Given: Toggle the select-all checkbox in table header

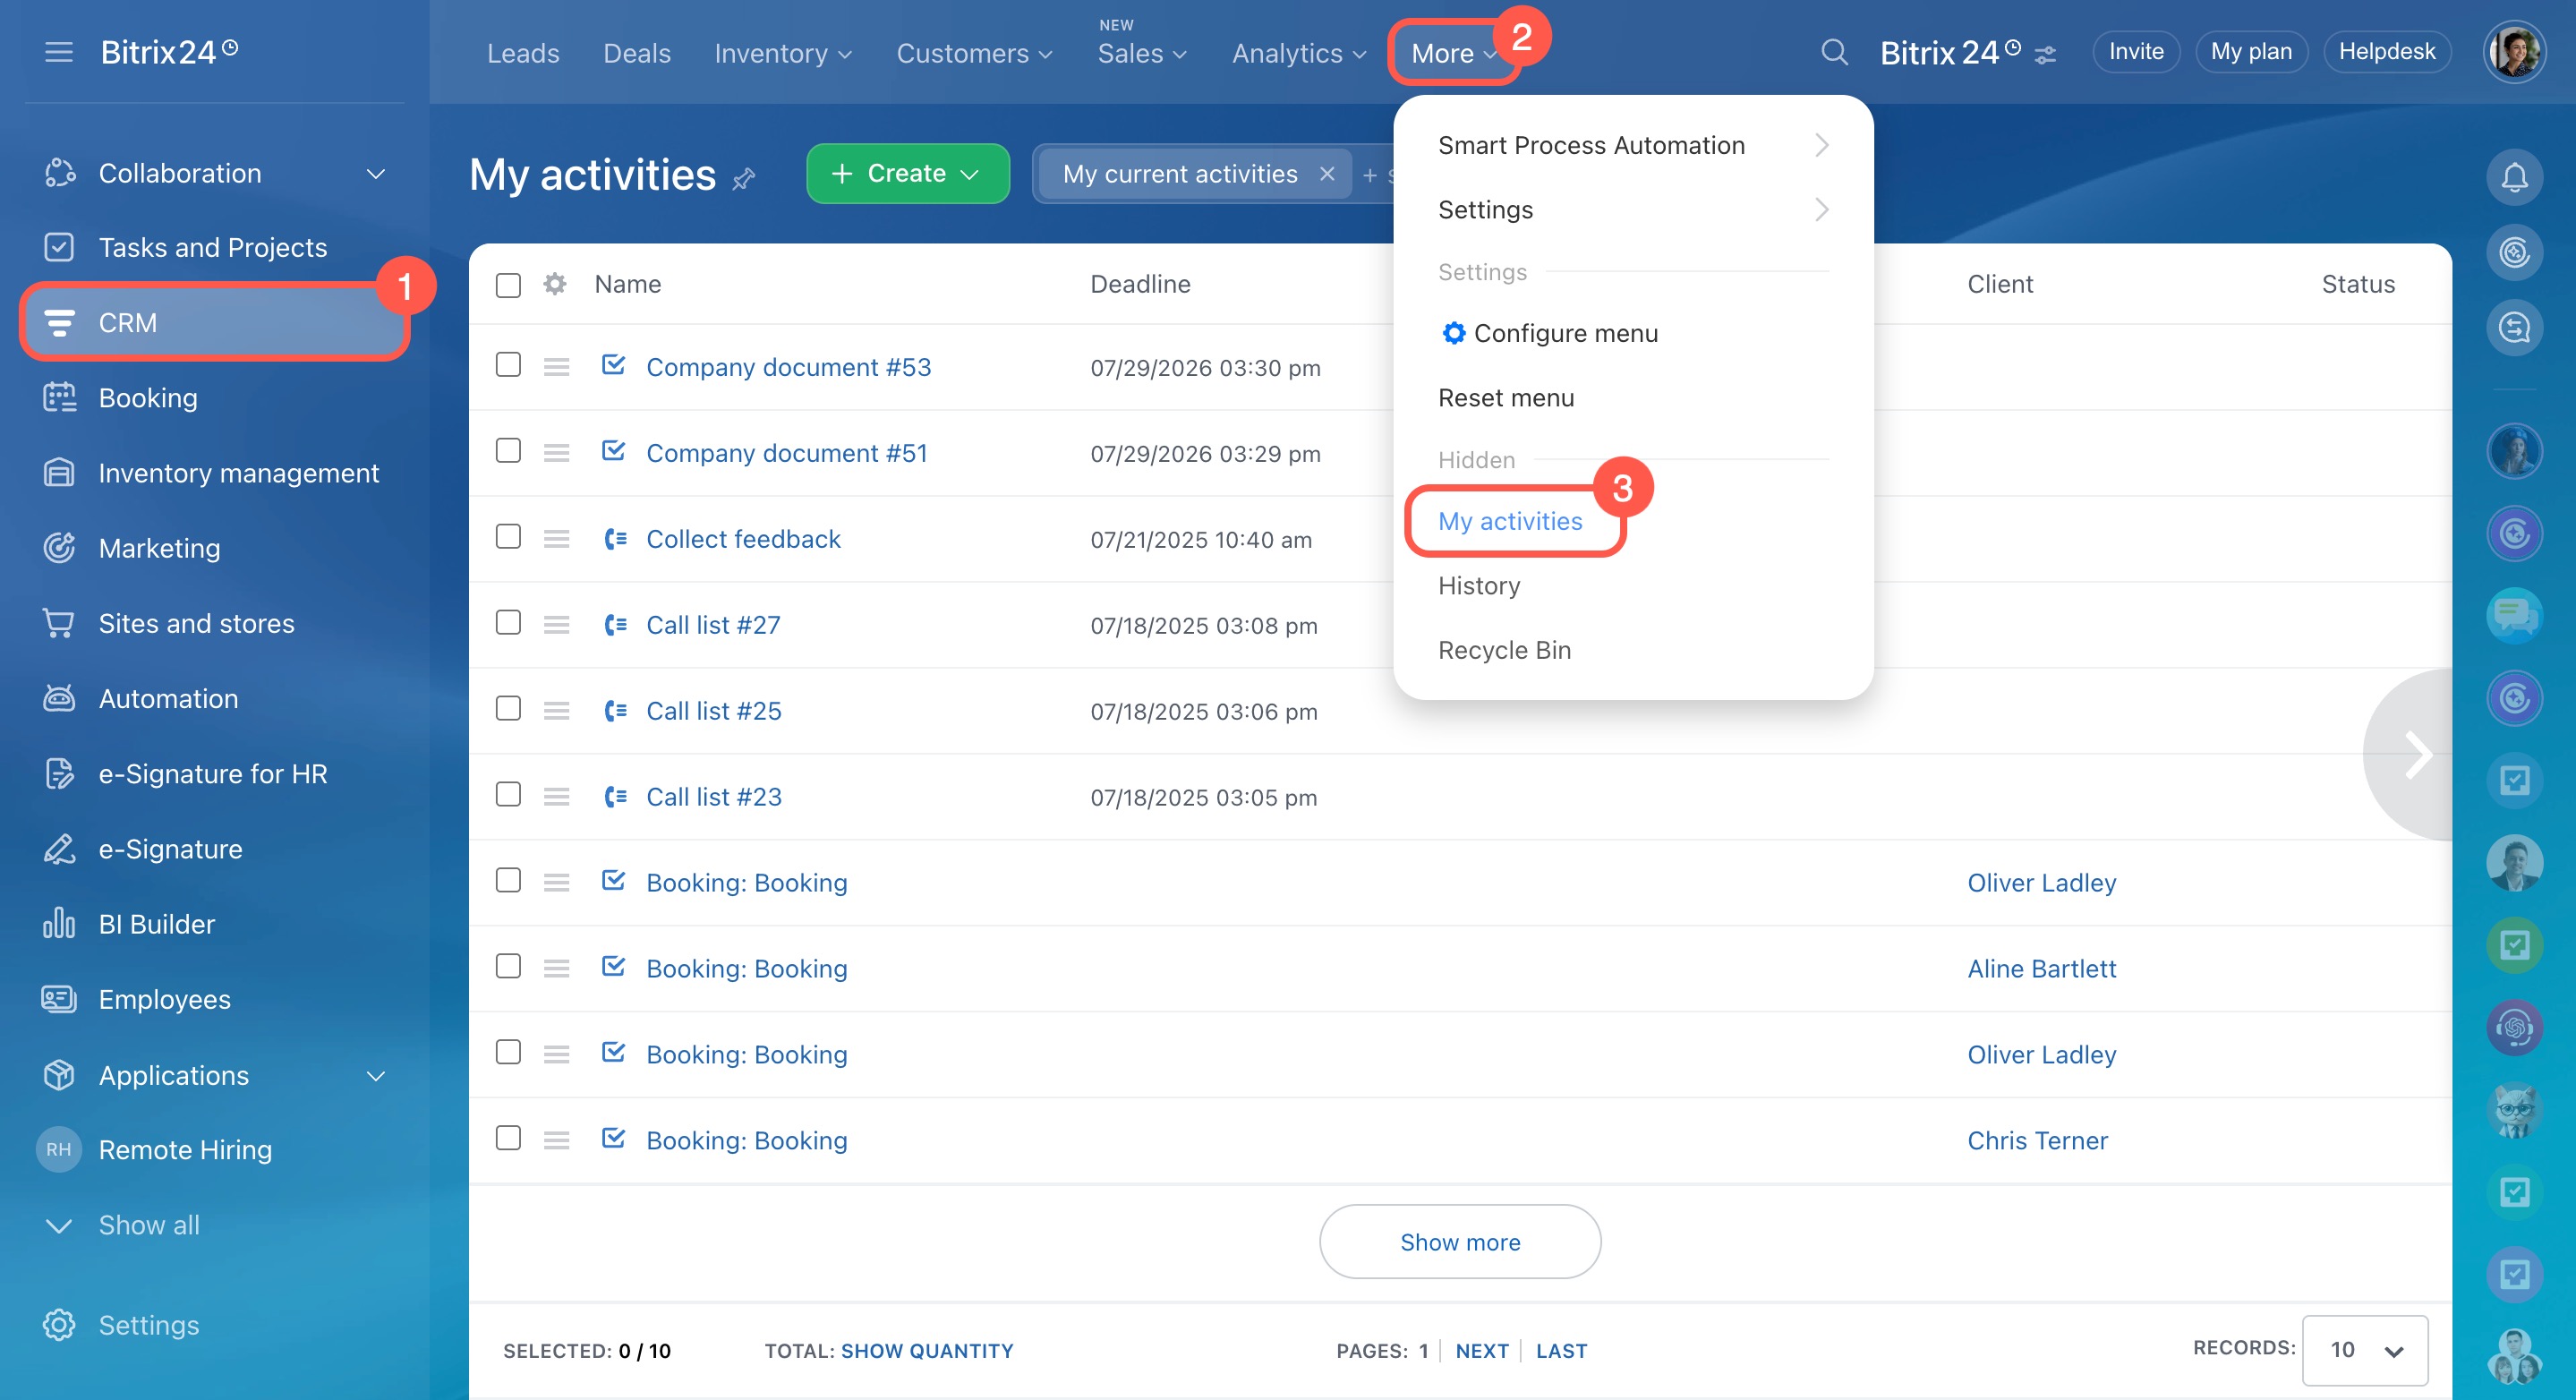Looking at the screenshot, I should [508, 285].
